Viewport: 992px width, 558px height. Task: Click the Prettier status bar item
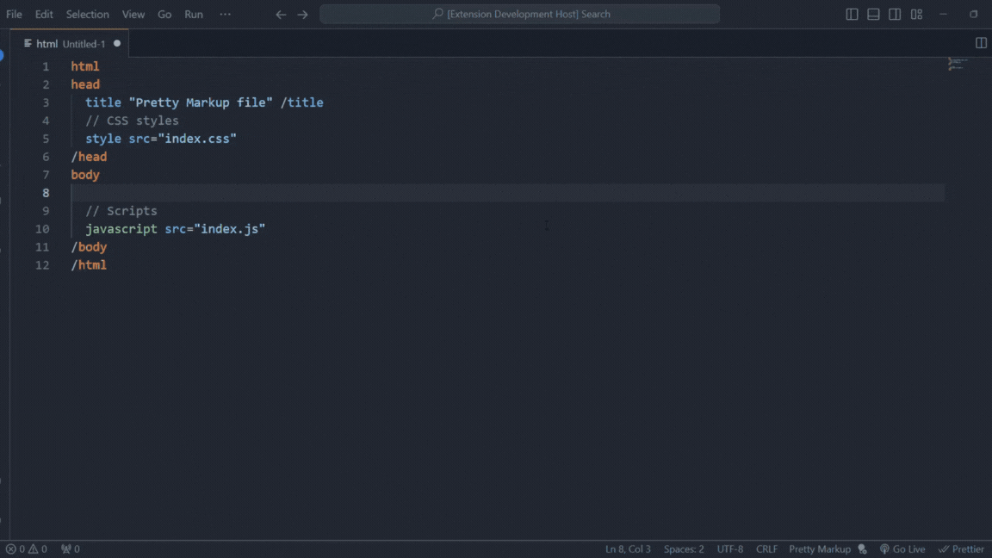tap(962, 549)
